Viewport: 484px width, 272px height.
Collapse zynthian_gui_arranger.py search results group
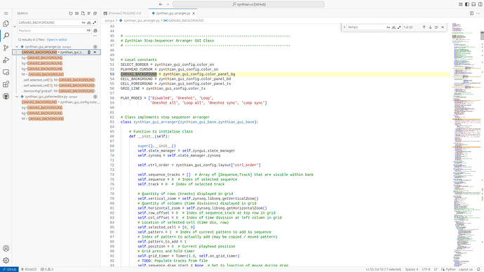point(17,46)
